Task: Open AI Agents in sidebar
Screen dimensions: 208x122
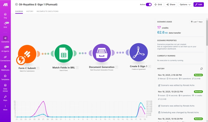Action: pos(5,49)
